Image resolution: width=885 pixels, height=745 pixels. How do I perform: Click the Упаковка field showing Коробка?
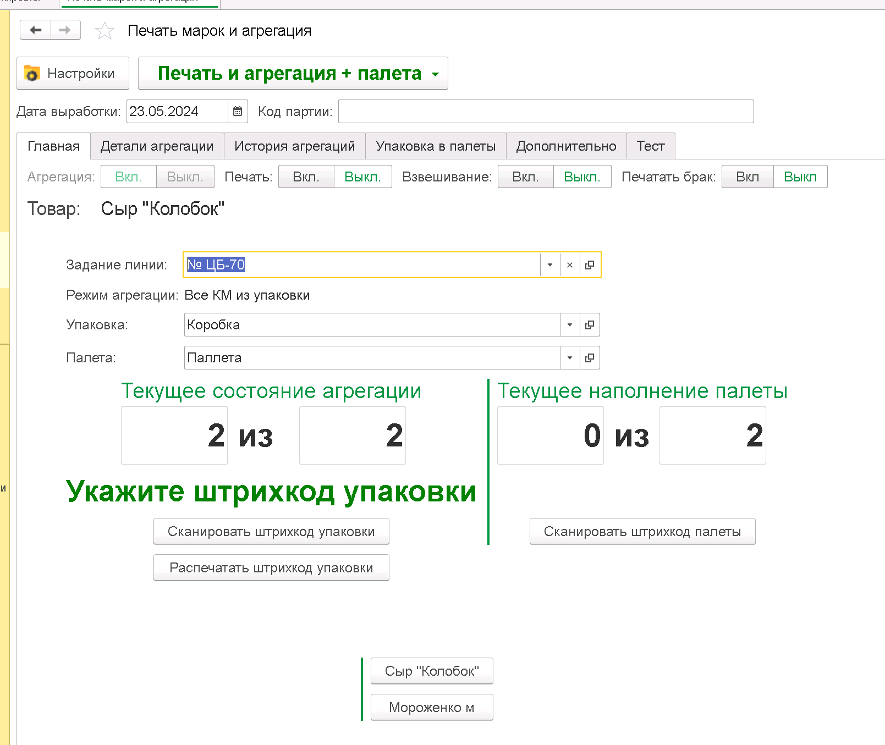372,325
